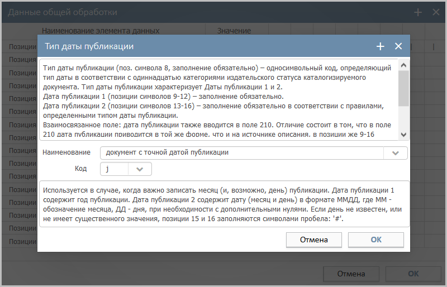Click the plus icon in 'Данные общей обработки' window
This screenshot has width=447, height=287.
tap(418, 12)
